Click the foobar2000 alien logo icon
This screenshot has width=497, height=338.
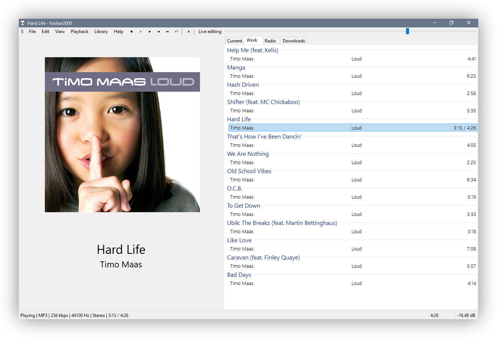tap(23, 23)
